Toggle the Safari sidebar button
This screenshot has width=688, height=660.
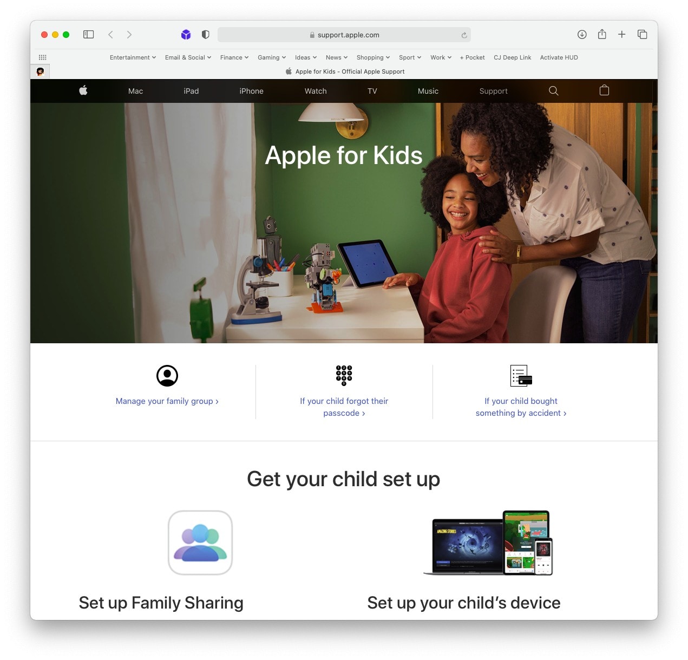(x=88, y=35)
